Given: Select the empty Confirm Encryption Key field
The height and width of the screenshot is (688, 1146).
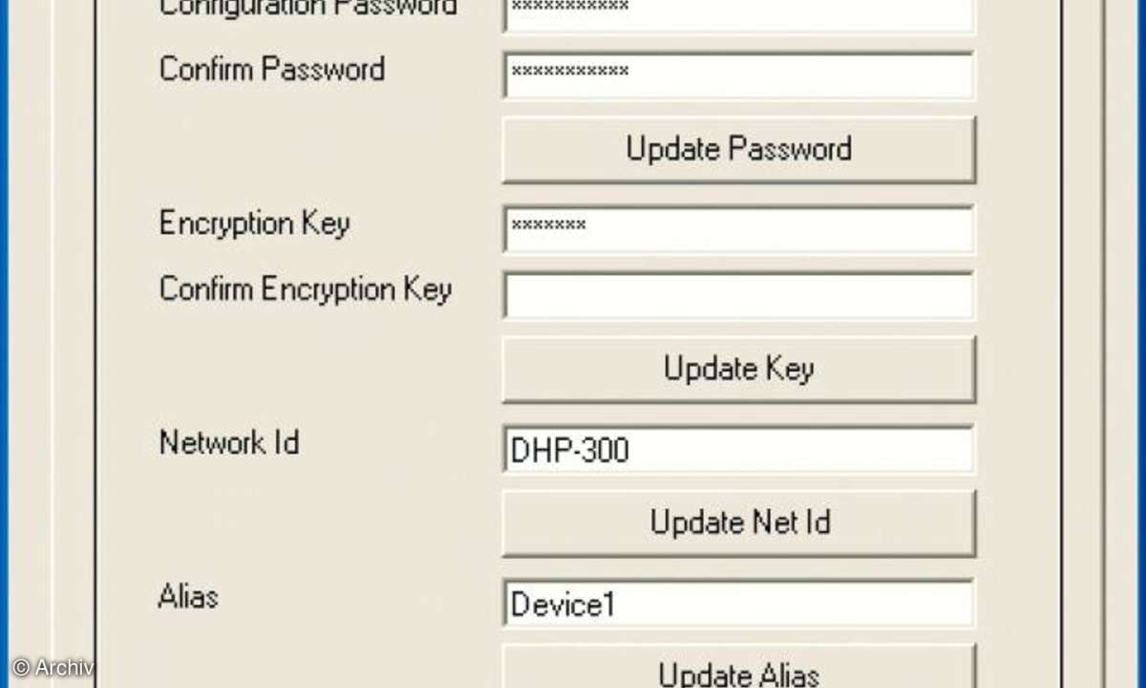Looking at the screenshot, I should 737,294.
